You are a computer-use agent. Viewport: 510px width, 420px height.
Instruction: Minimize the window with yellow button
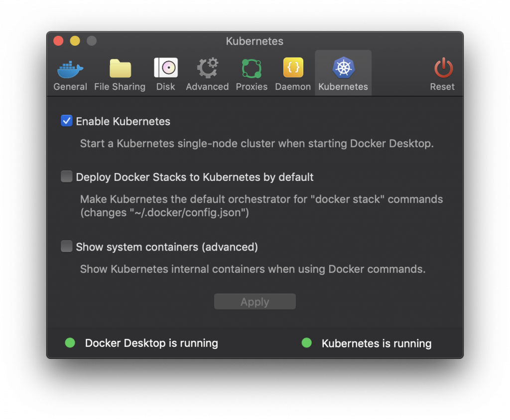(x=75, y=41)
